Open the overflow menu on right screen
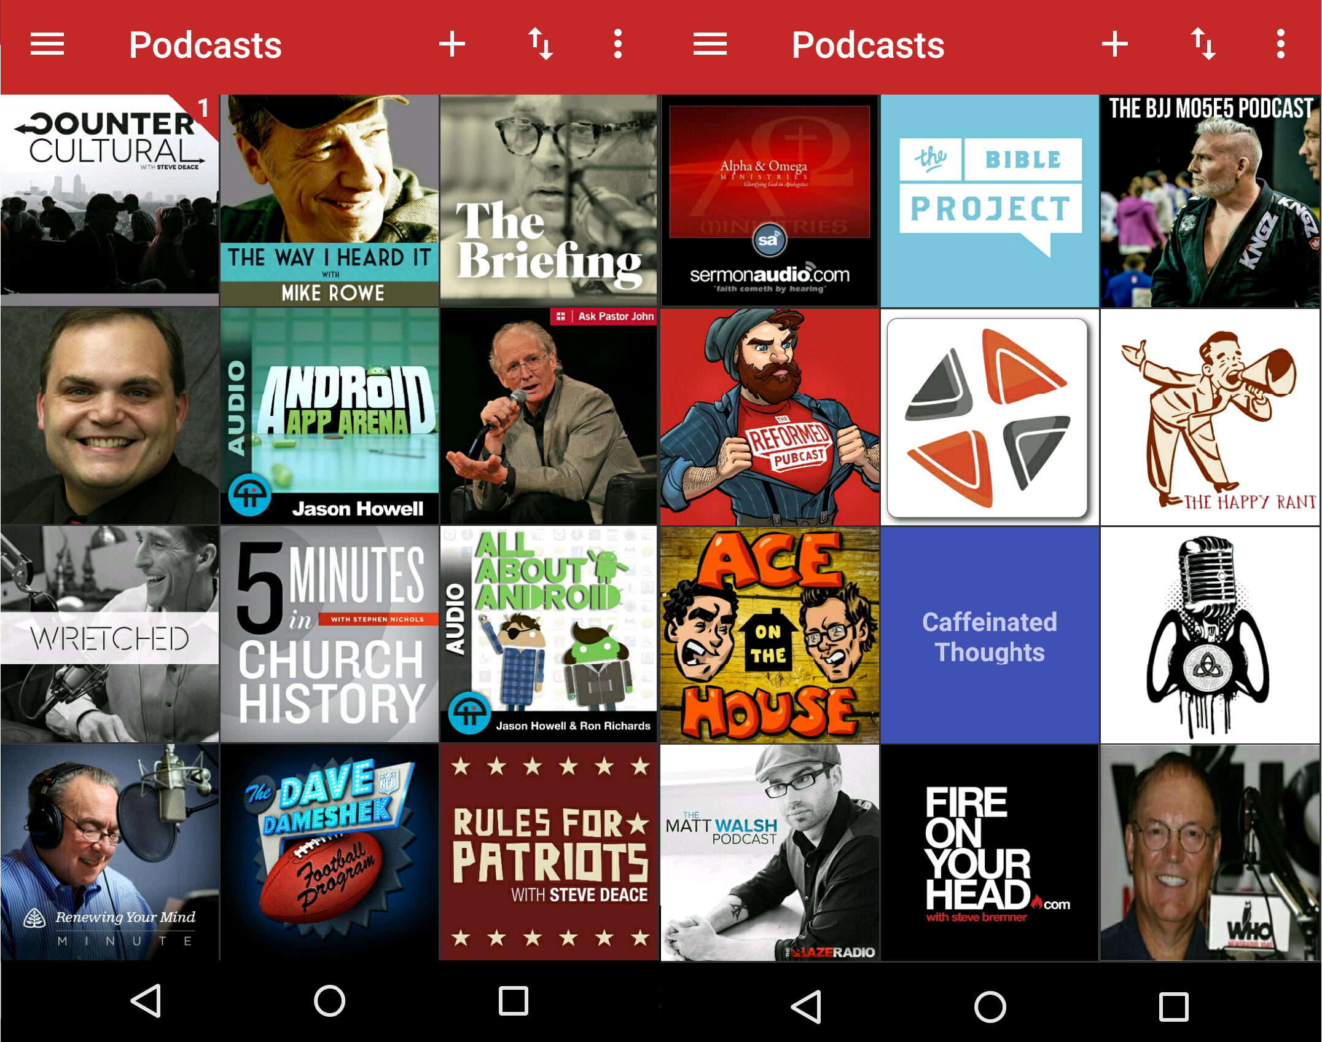This screenshot has height=1042, width=1322. coord(1281,44)
